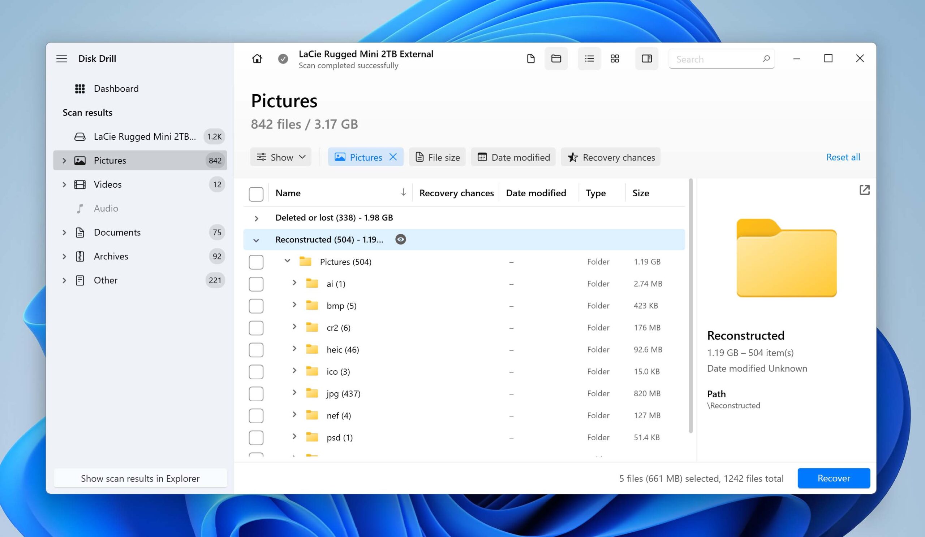Expand the heic subfolder in Pictures

point(295,349)
